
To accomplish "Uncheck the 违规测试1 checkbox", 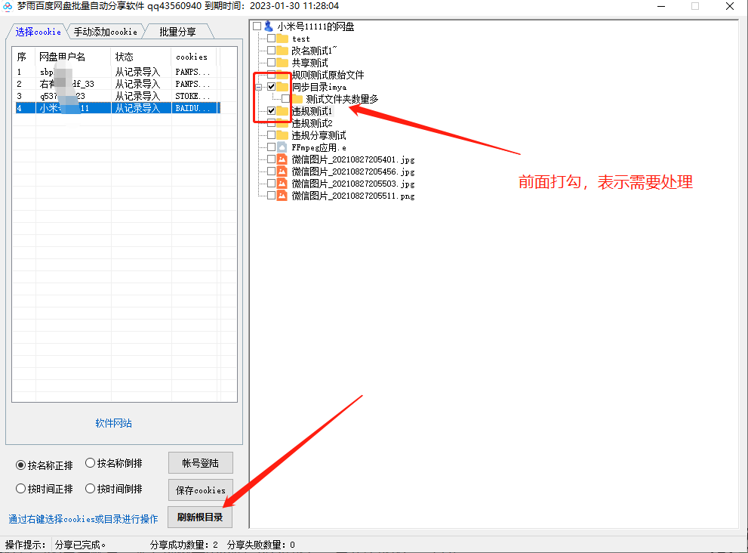I will pos(272,111).
